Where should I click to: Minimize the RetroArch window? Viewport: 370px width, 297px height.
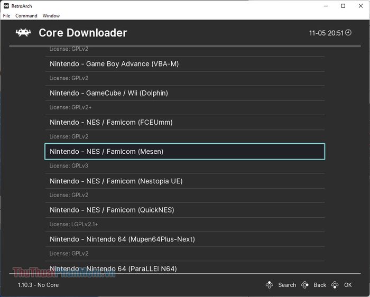pos(326,6)
